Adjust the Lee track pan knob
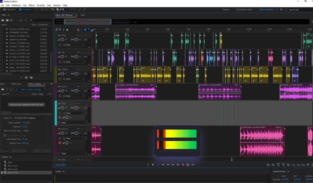 pyautogui.click(x=76, y=57)
